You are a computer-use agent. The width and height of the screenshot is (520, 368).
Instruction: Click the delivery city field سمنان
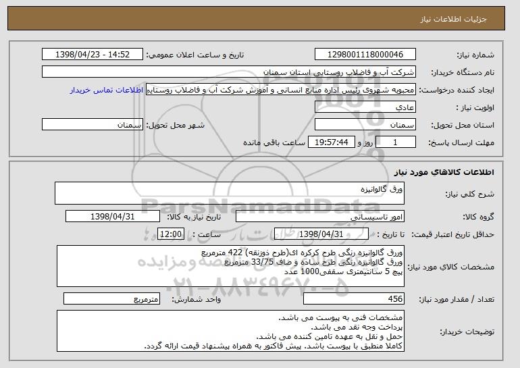pyautogui.click(x=93, y=125)
